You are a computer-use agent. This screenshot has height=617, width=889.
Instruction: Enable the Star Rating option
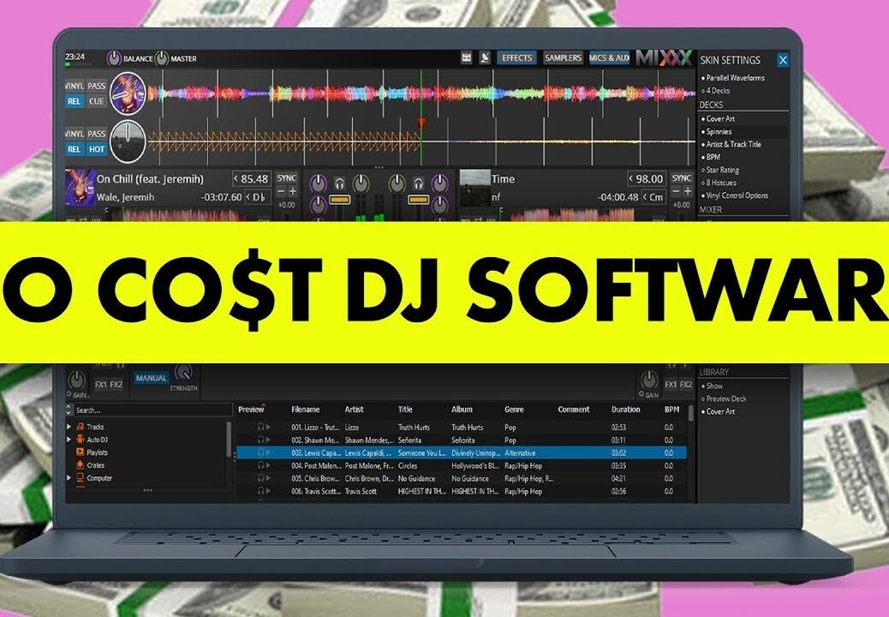coord(720,170)
